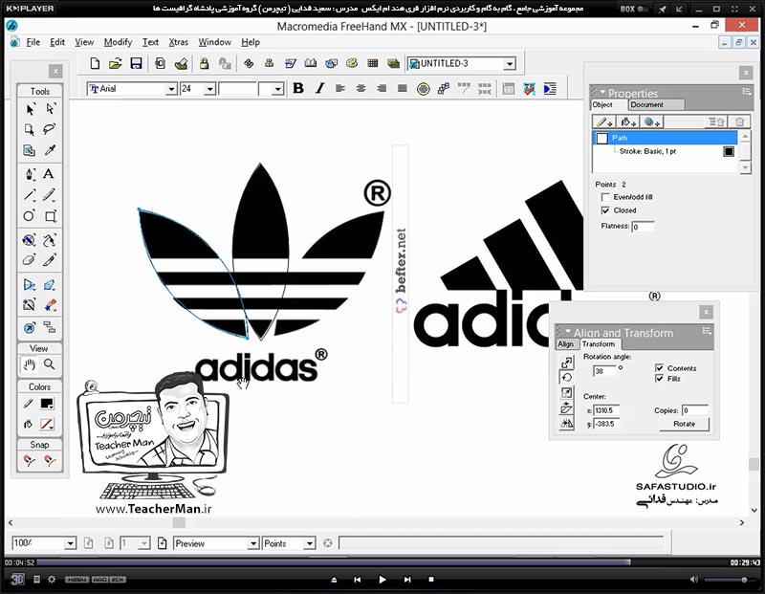Image resolution: width=765 pixels, height=594 pixels.
Task: Open the UNTITLED-3 document dropdown
Action: (510, 64)
